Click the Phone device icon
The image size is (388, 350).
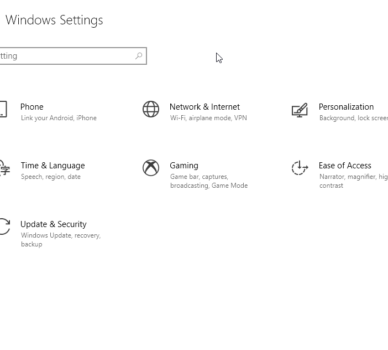(x=3, y=109)
